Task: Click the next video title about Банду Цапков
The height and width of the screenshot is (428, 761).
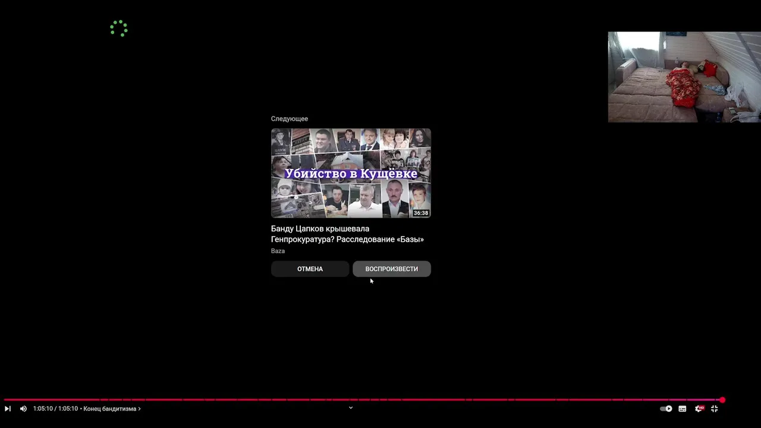Action: tap(347, 234)
